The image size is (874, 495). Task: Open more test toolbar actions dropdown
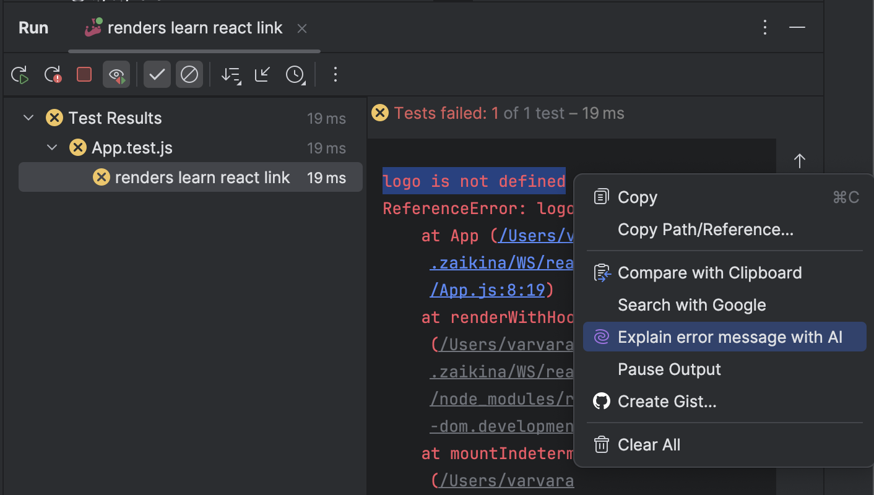point(335,75)
